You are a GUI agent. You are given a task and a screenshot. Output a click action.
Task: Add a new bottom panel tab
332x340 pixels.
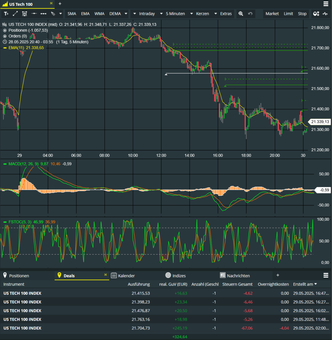[278, 275]
